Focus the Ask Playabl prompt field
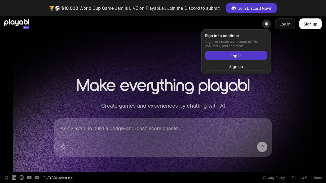This screenshot has height=183, width=326. [163, 129]
